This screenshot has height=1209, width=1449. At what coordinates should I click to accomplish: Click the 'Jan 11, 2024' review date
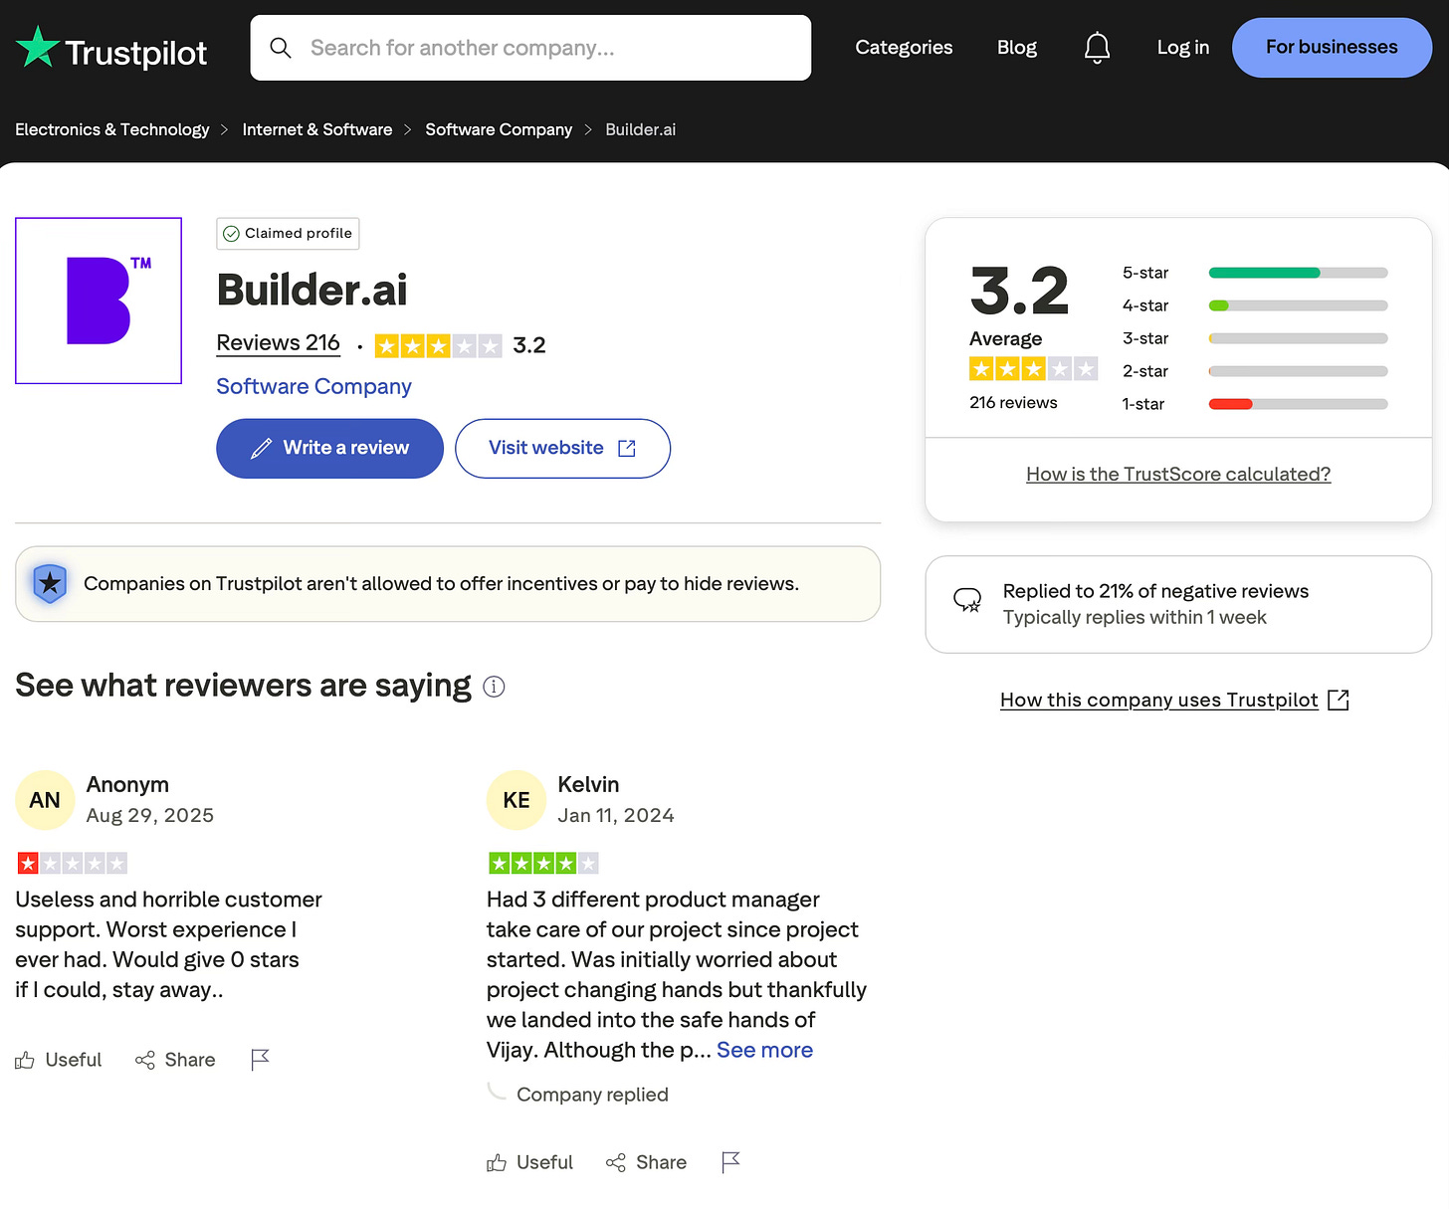tap(616, 816)
